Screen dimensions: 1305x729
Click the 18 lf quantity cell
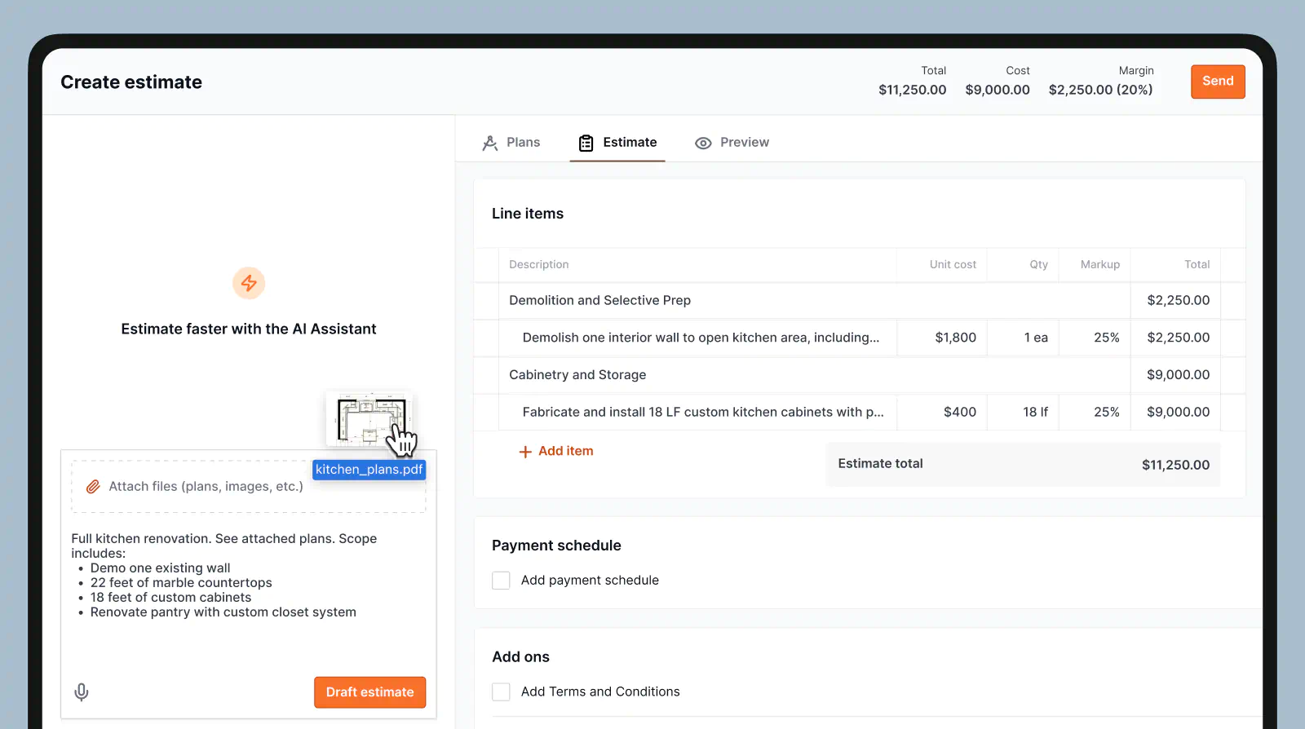[x=1023, y=413]
